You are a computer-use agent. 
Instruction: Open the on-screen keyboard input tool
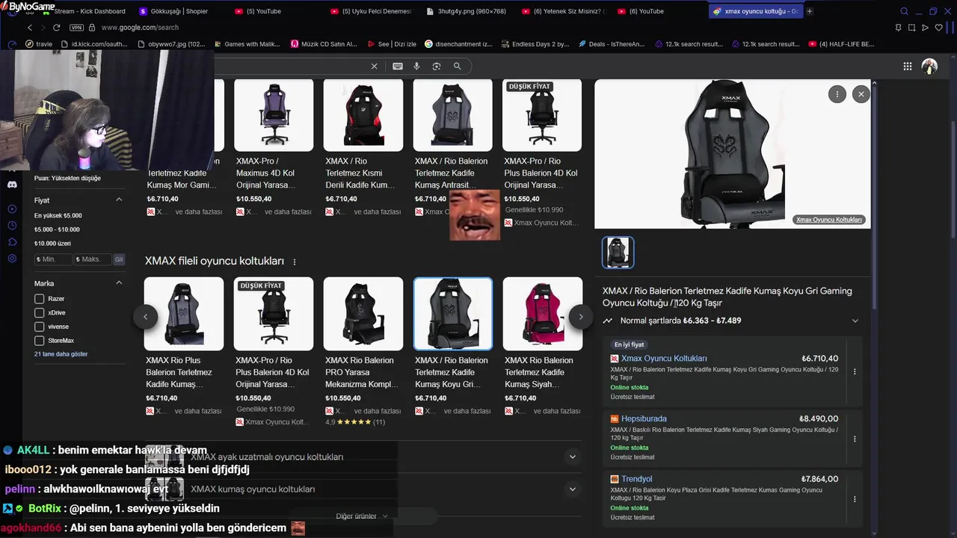(398, 67)
